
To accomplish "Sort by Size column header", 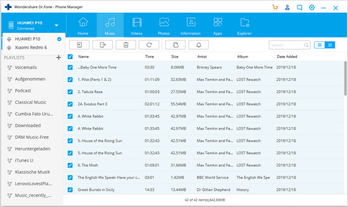I will pos(175,57).
